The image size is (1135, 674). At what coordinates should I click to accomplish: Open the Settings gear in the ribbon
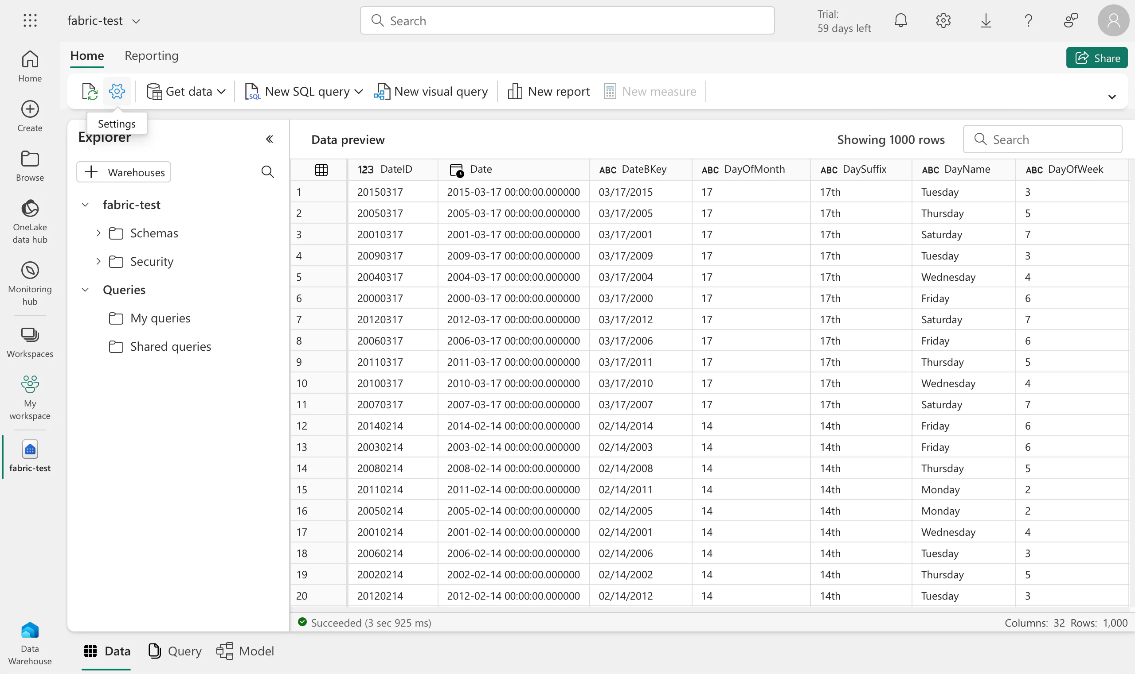pyautogui.click(x=117, y=91)
